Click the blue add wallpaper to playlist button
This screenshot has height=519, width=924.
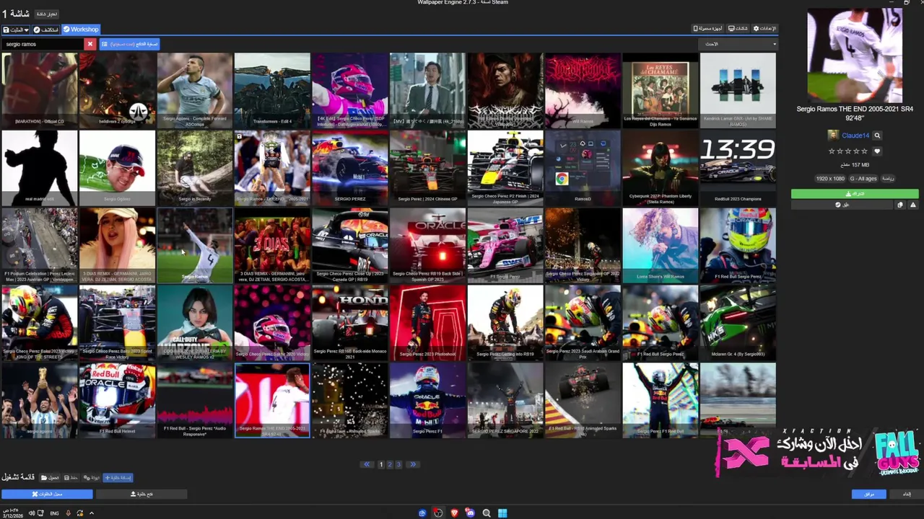pyautogui.click(x=118, y=477)
